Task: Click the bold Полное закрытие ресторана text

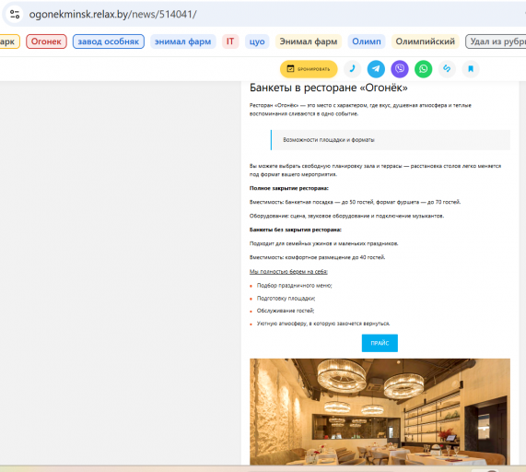Action: pyautogui.click(x=289, y=188)
